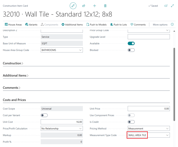Click the vertical scrollbar thumb
The height and width of the screenshot is (147, 178).
pos(174,84)
